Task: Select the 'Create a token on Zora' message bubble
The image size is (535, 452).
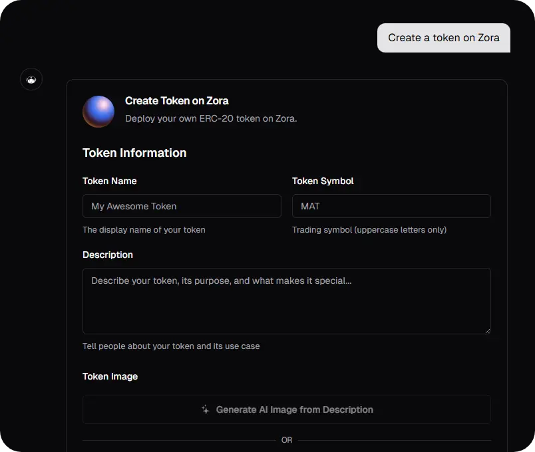Action: (x=444, y=38)
